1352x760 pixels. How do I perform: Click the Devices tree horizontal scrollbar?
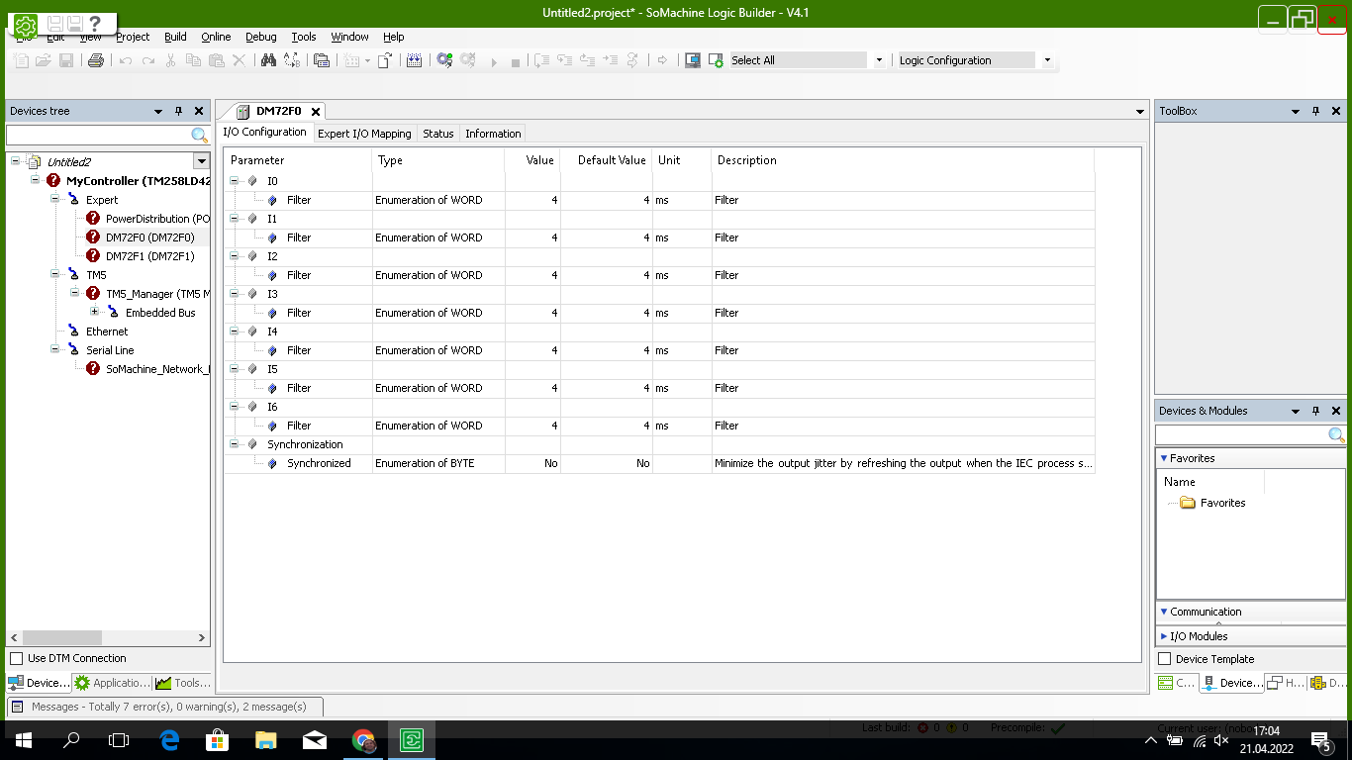[x=107, y=638]
